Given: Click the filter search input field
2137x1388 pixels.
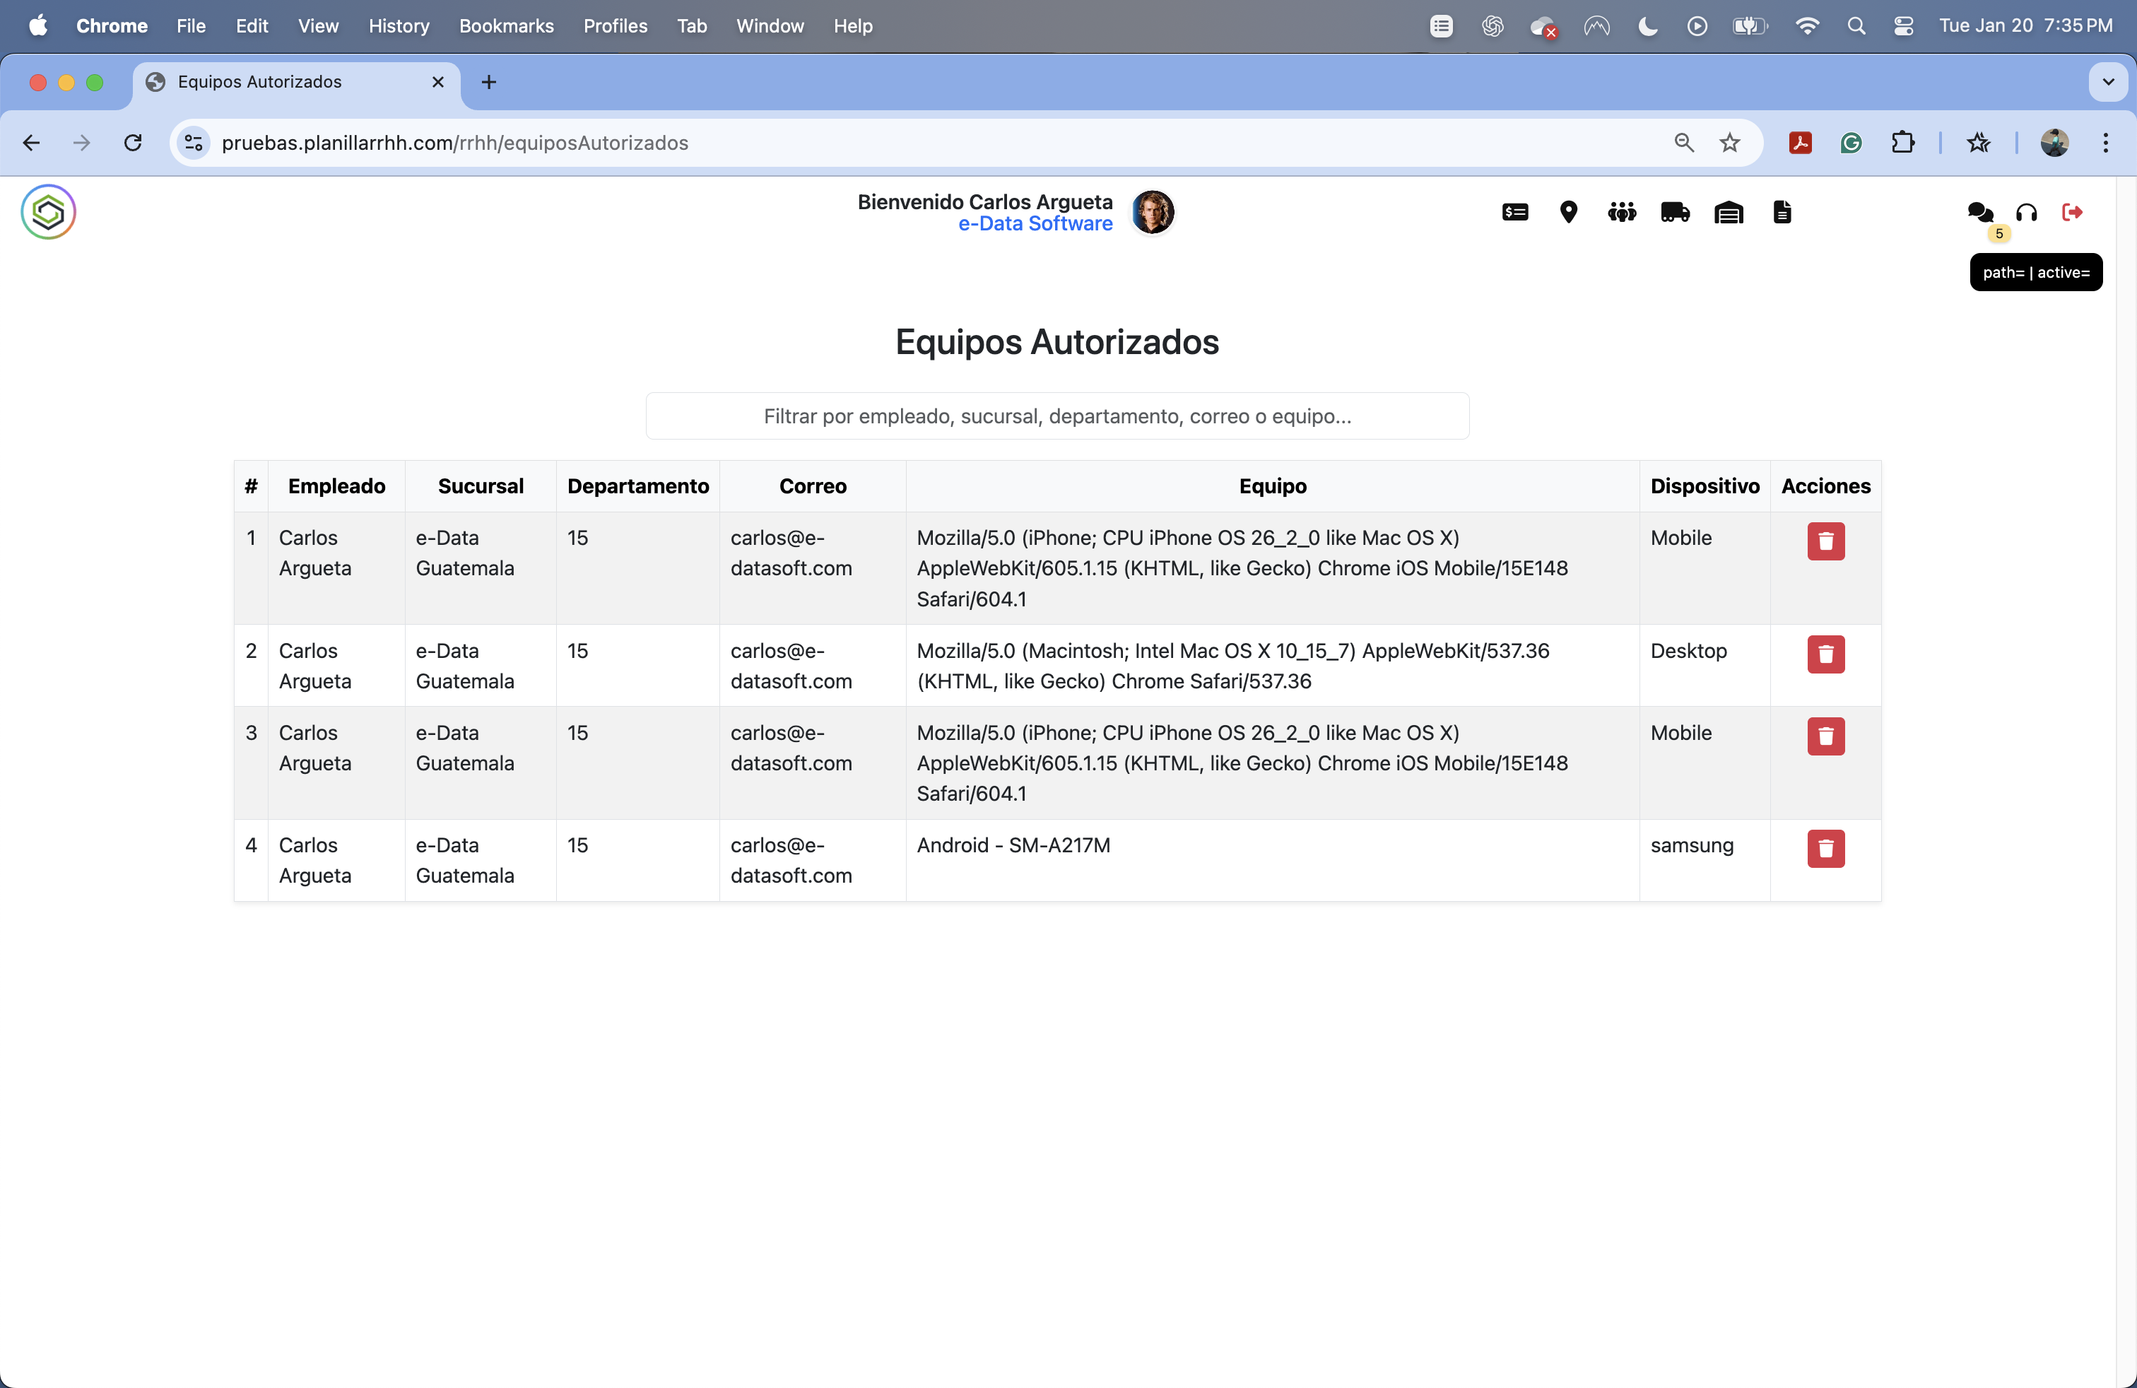Looking at the screenshot, I should pyautogui.click(x=1056, y=416).
